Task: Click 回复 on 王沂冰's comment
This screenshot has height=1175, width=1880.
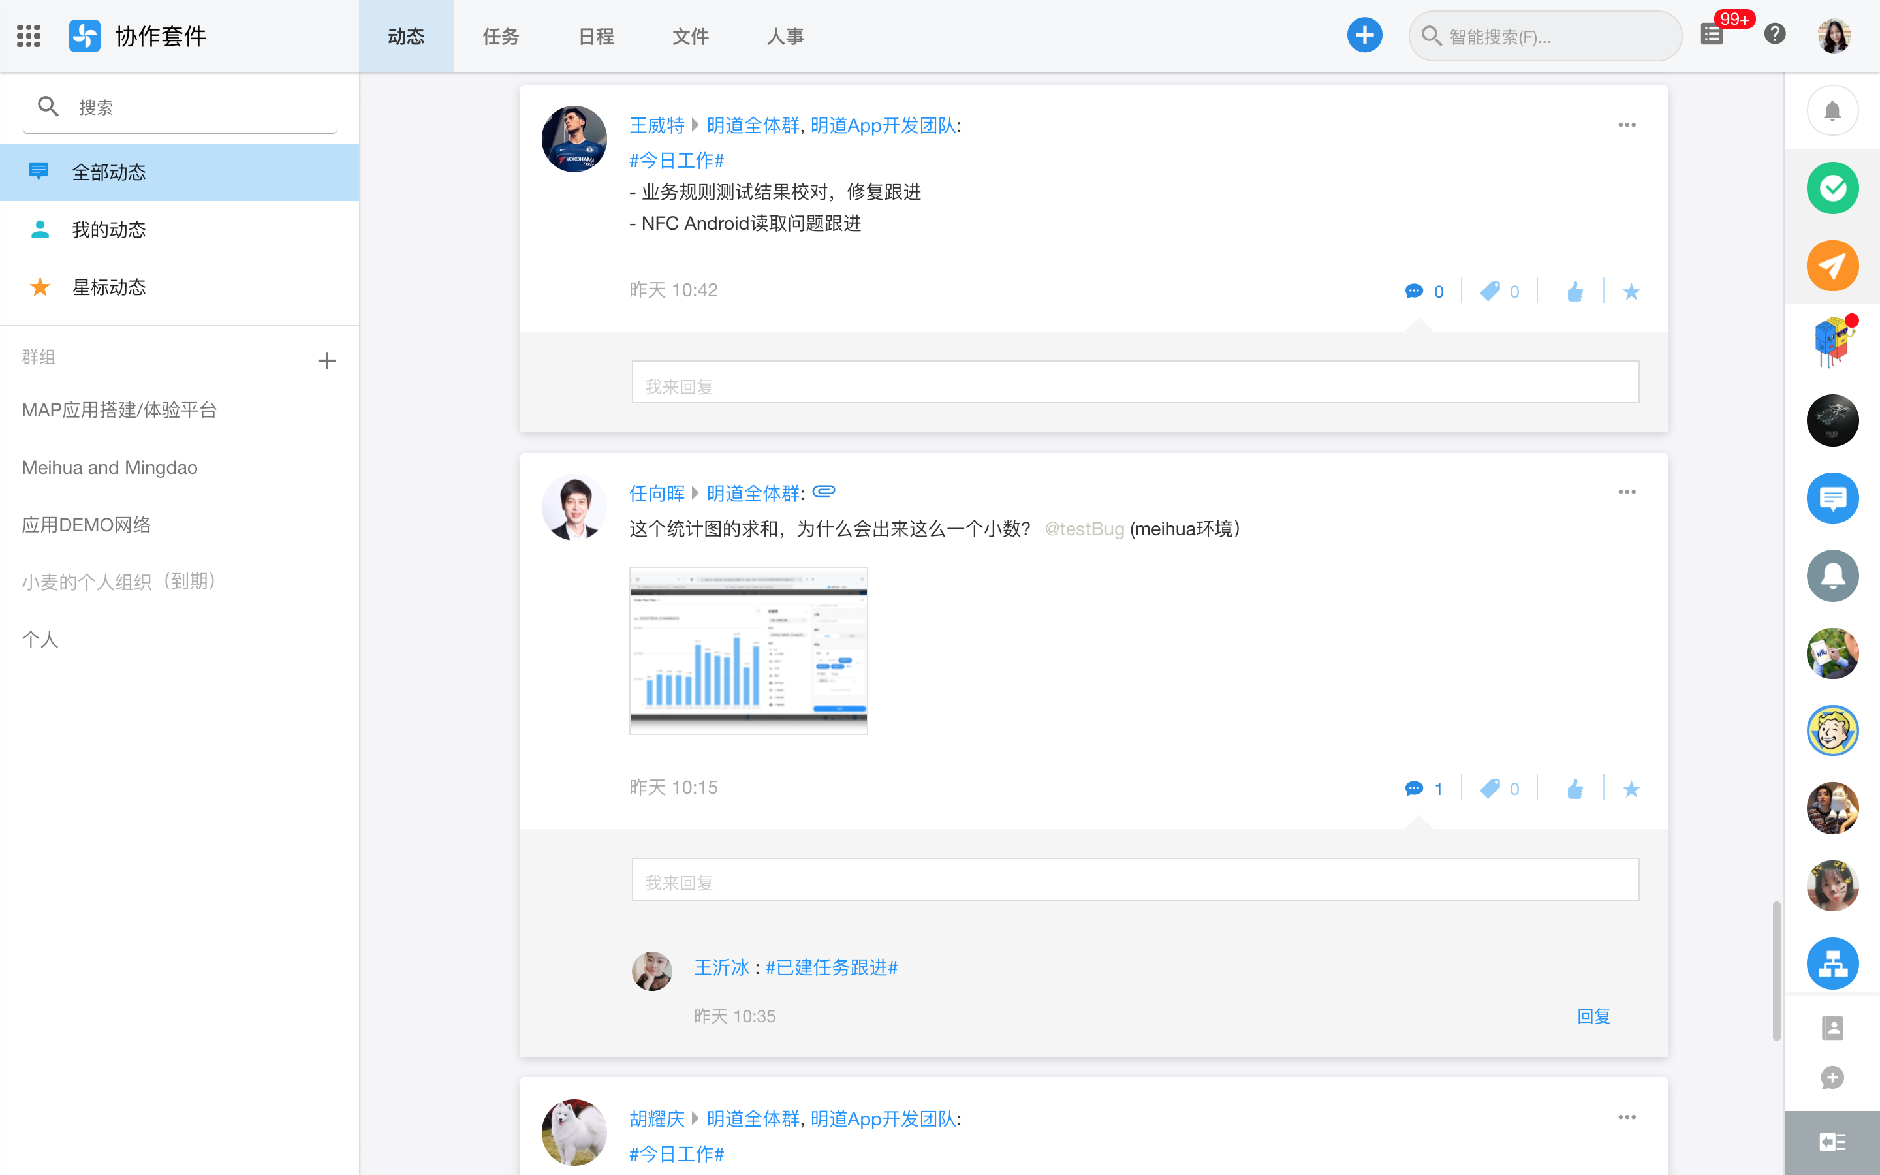Action: tap(1593, 1016)
